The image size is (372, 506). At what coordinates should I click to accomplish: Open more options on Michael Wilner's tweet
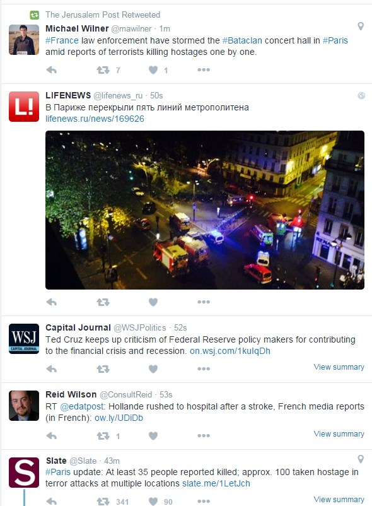(x=204, y=69)
